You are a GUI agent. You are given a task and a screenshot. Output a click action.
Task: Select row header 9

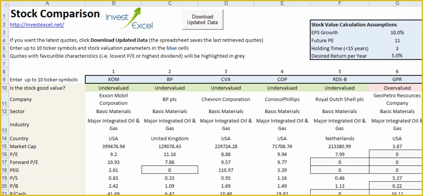tap(4, 80)
